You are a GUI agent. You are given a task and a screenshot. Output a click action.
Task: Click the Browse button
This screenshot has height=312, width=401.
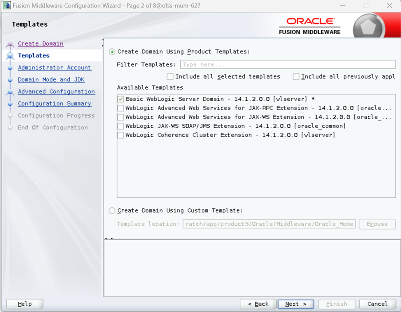click(377, 224)
